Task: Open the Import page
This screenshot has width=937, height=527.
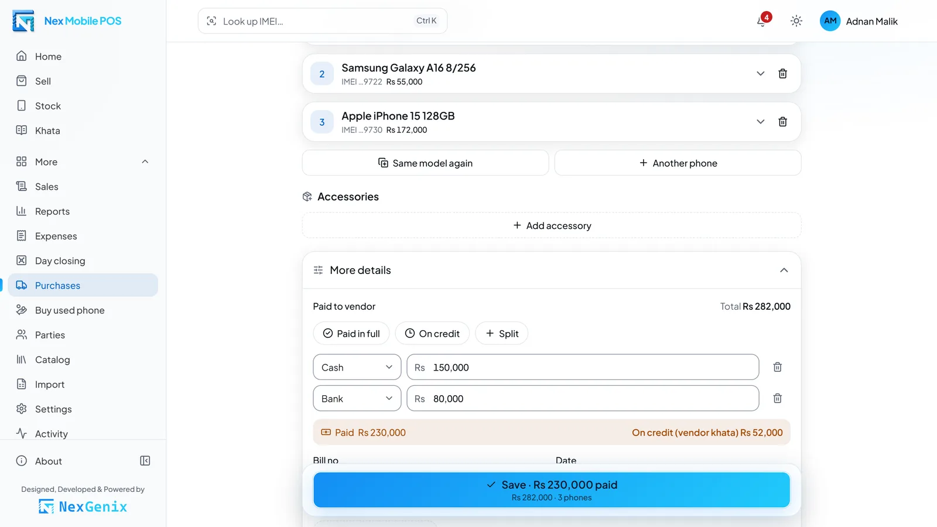Action: [83, 384]
